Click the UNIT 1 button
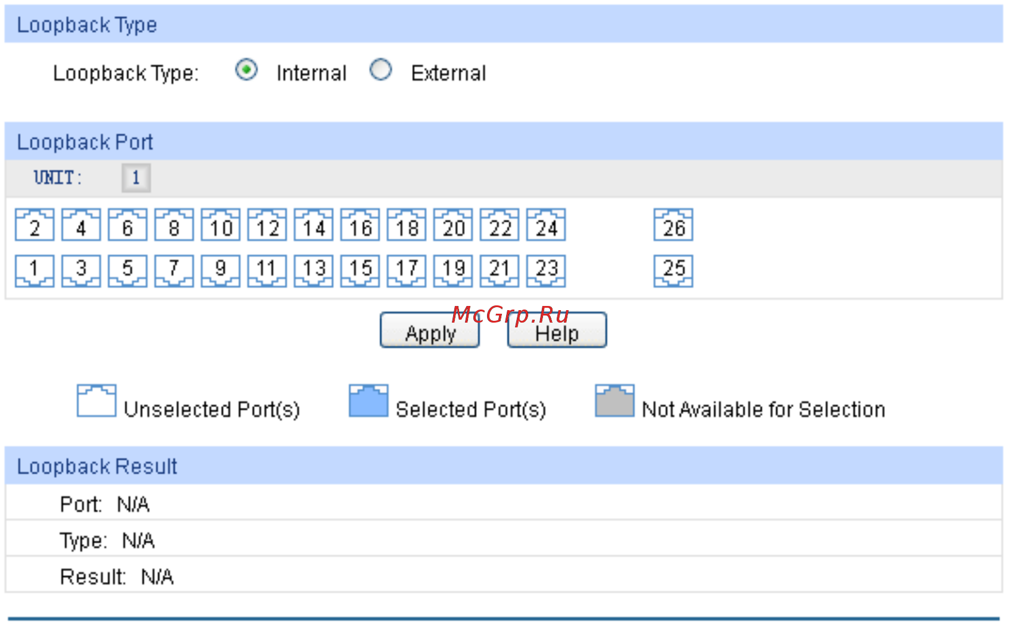Viewport: 1014px width, 628px height. click(136, 177)
